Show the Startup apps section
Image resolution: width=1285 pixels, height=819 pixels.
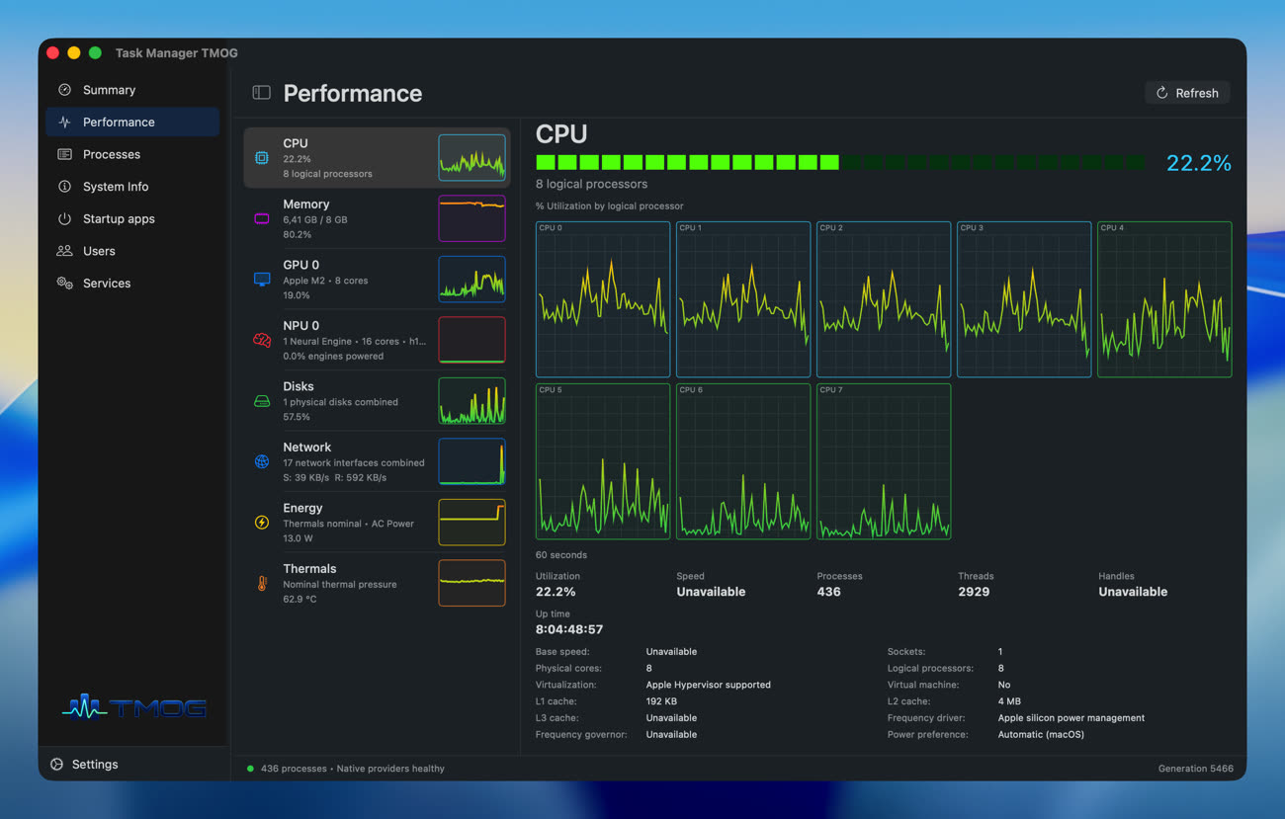coord(132,218)
